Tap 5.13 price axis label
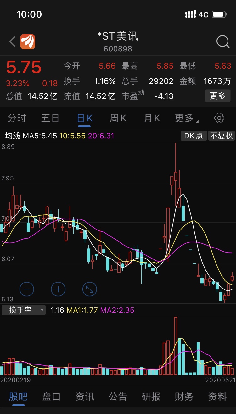 point(8,299)
